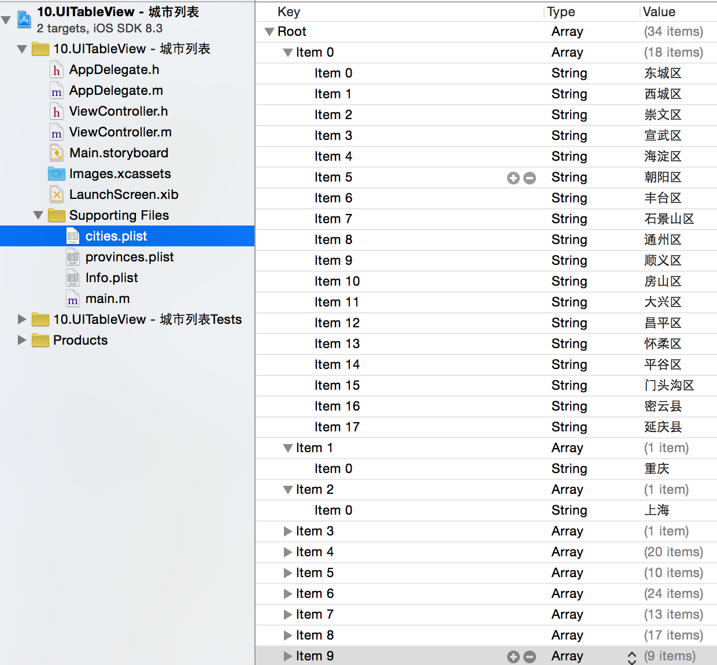
Task: Click the Value column header
Action: click(659, 12)
